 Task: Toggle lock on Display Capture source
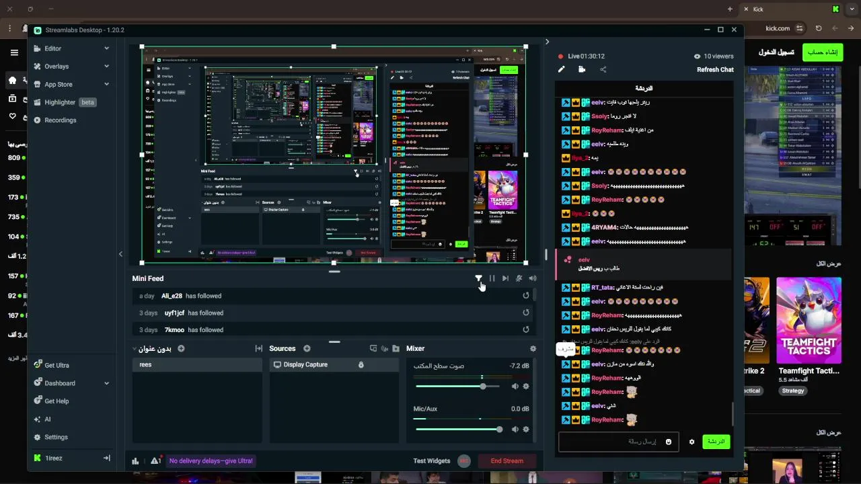coord(361,364)
